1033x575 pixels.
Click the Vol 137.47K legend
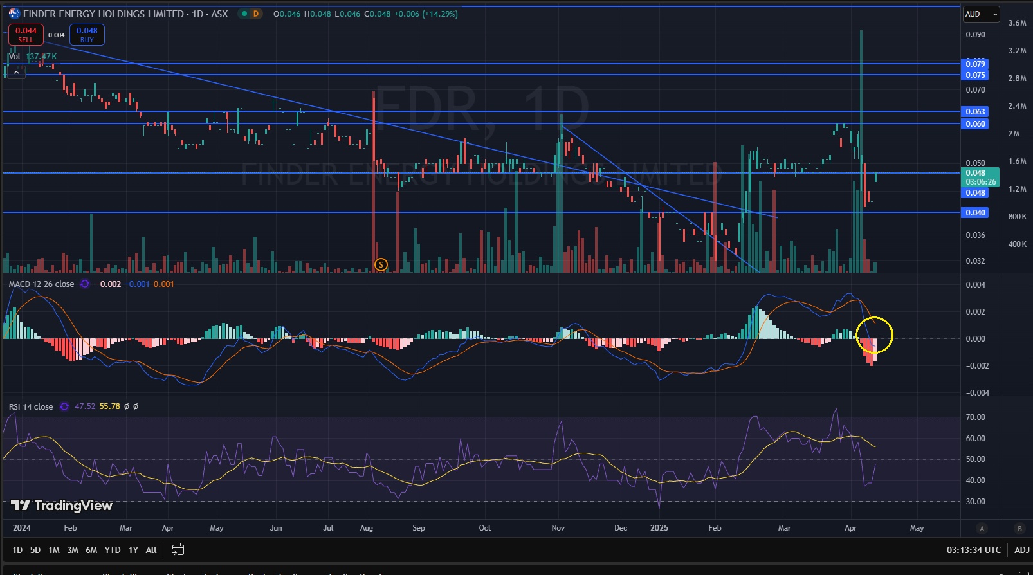click(x=33, y=57)
